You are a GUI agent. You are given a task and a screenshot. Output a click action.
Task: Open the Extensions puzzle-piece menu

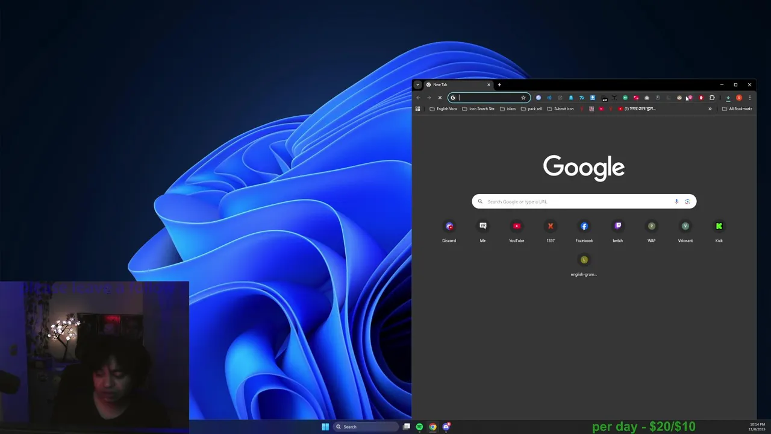click(712, 98)
